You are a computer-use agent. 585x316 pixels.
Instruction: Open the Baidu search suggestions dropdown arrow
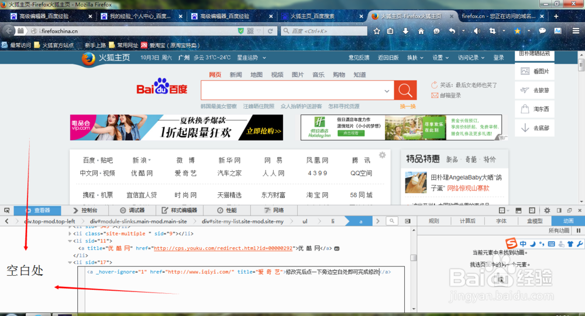(x=387, y=91)
